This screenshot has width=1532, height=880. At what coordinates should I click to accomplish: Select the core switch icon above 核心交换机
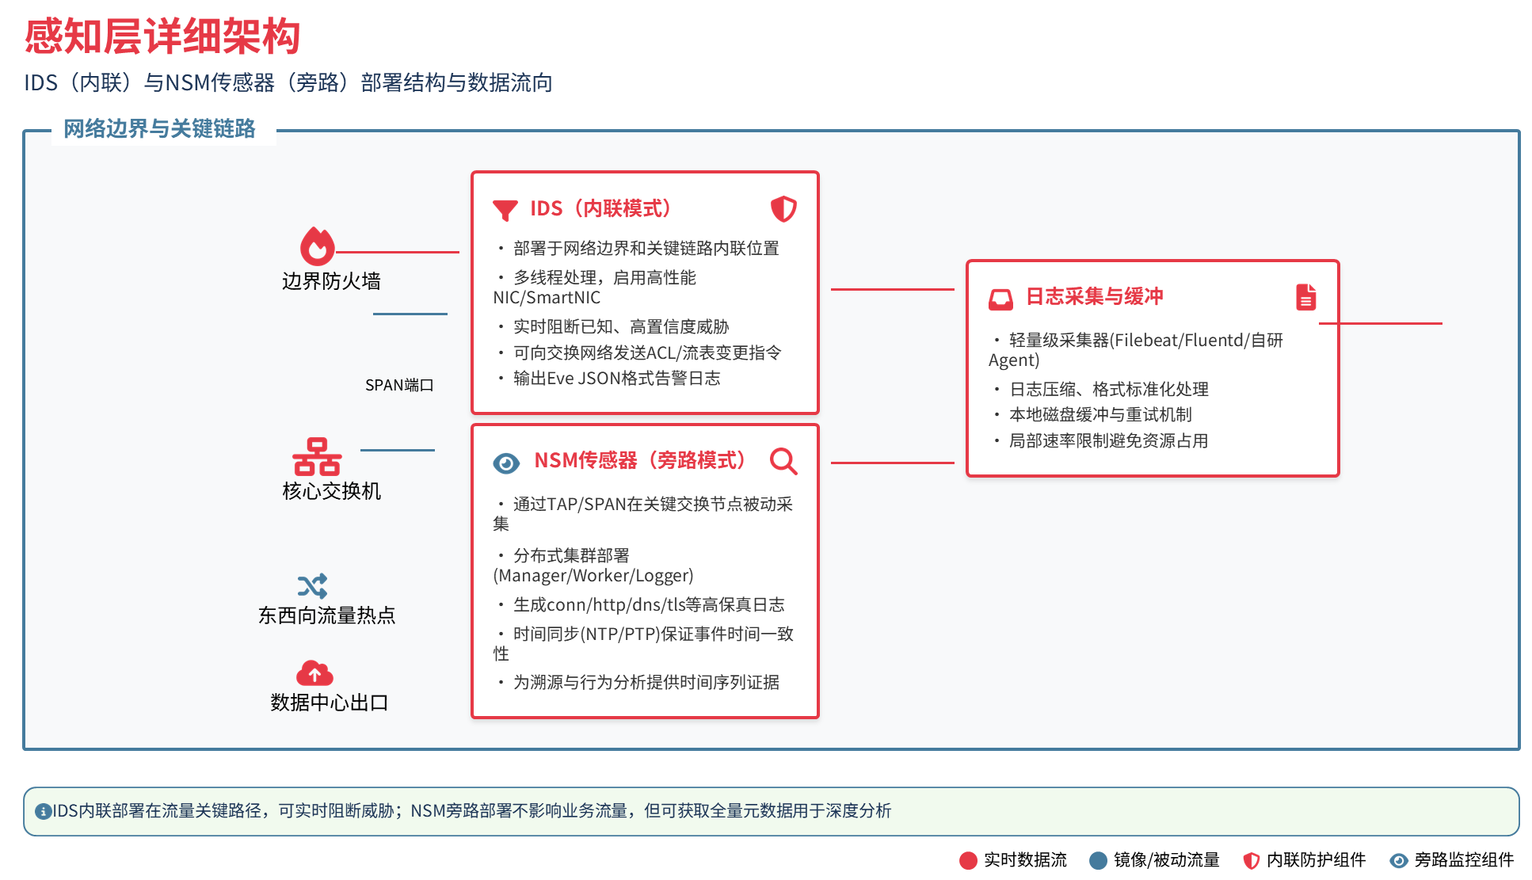click(x=317, y=458)
